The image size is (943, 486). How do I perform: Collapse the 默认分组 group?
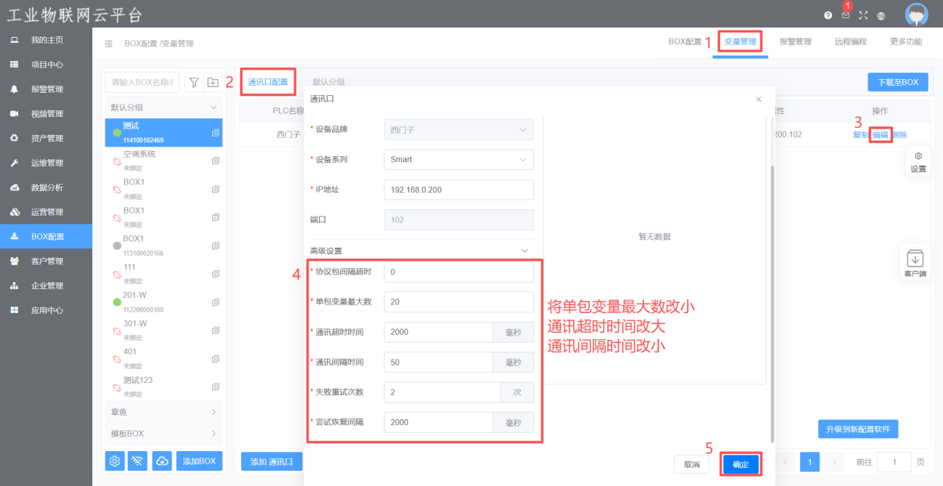[x=163, y=107]
